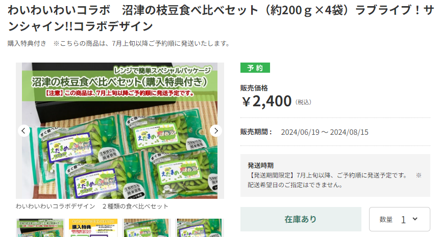This screenshot has width=439, height=237.
Task: Click the 購入特典付き subtitle note
Action: (x=27, y=44)
